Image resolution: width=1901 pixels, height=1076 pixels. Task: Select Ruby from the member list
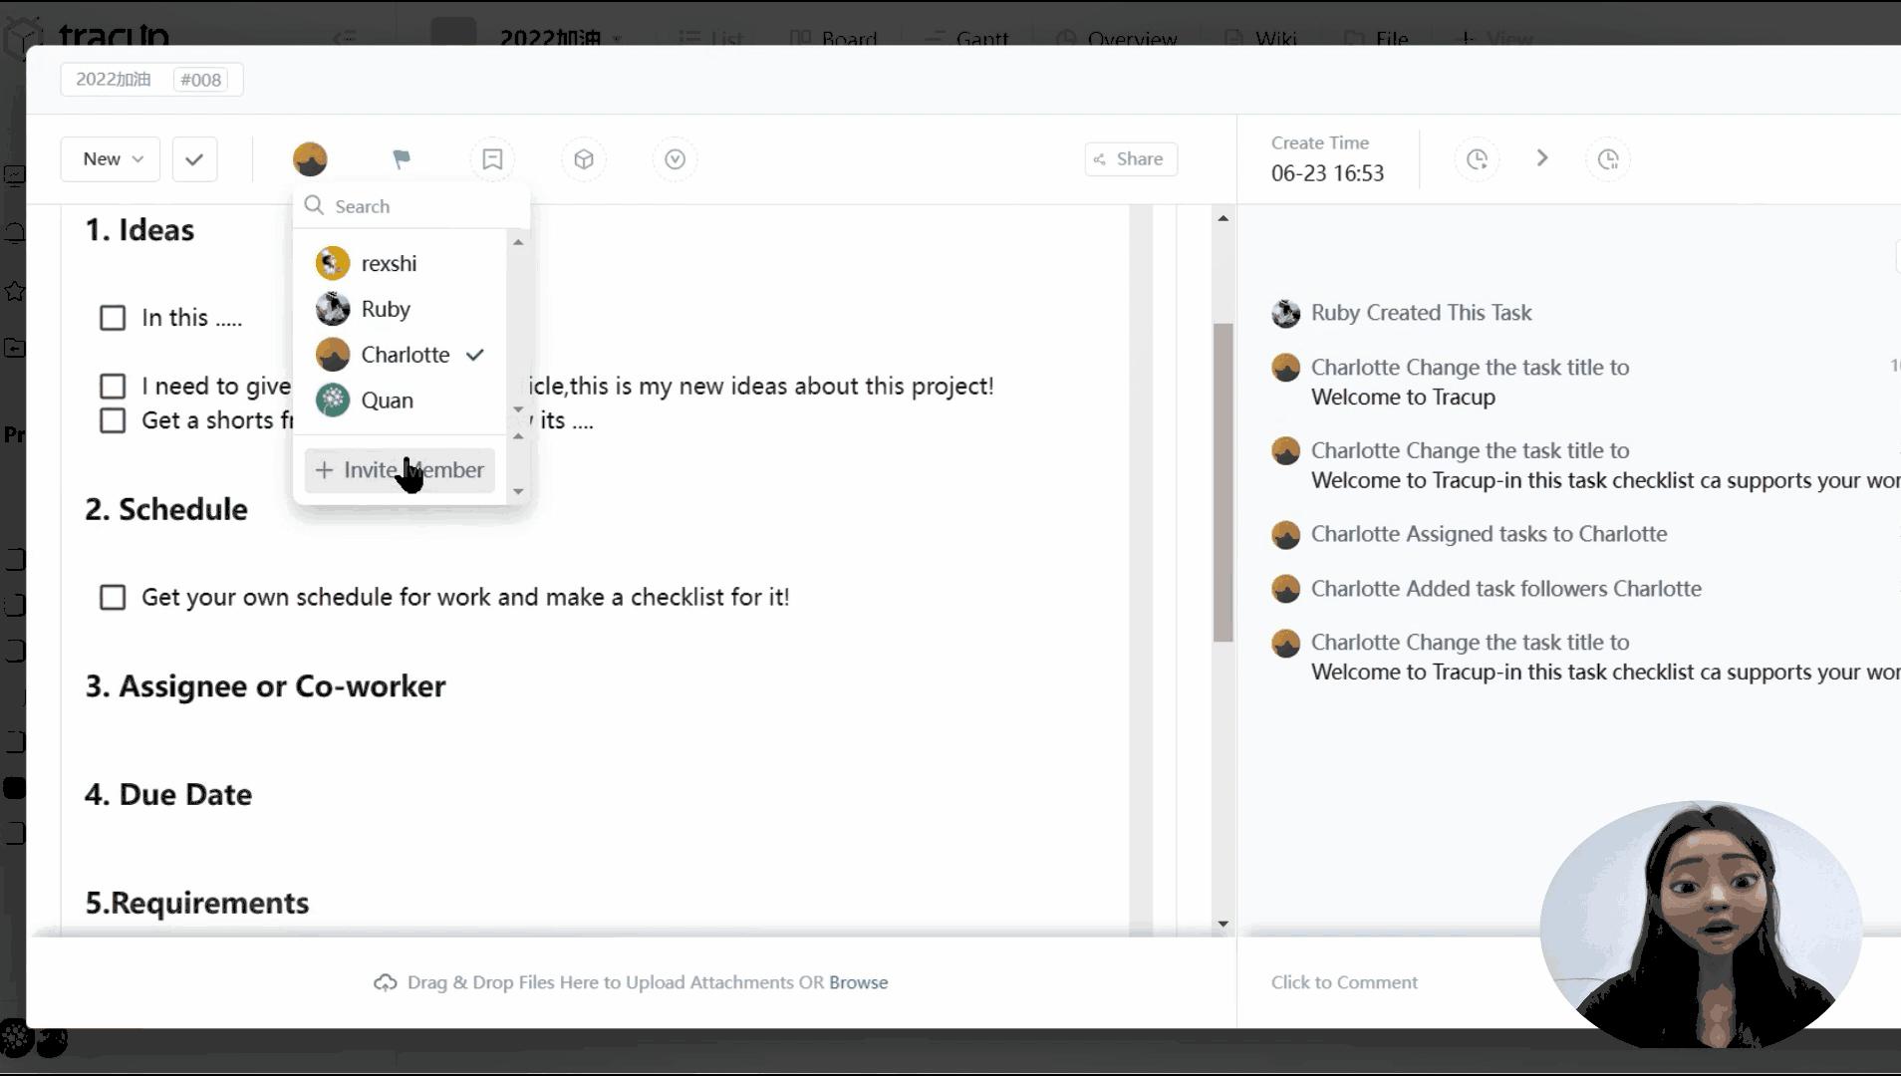(x=386, y=309)
